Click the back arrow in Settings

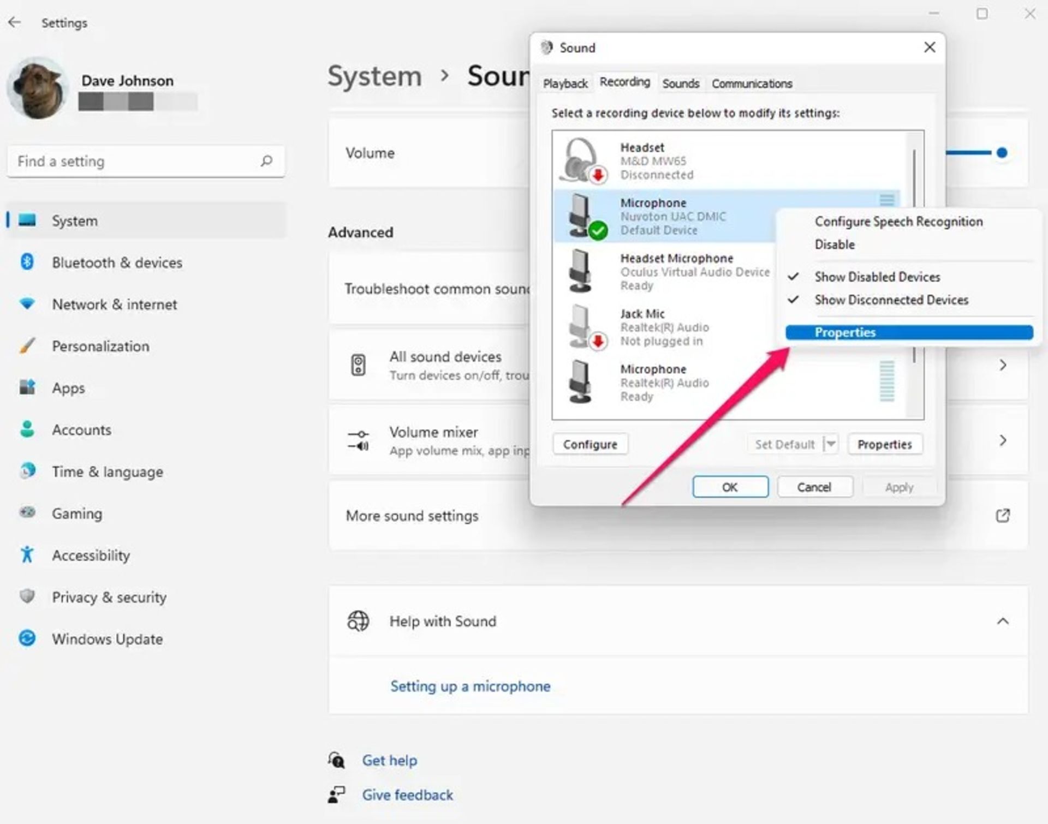pyautogui.click(x=15, y=22)
